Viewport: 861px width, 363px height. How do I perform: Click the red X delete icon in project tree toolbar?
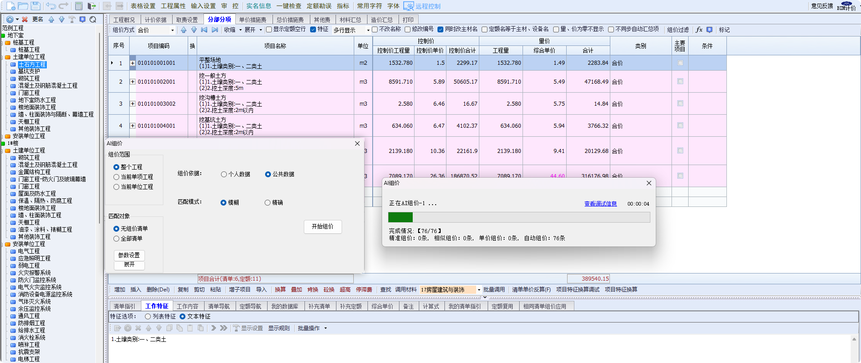[25, 19]
